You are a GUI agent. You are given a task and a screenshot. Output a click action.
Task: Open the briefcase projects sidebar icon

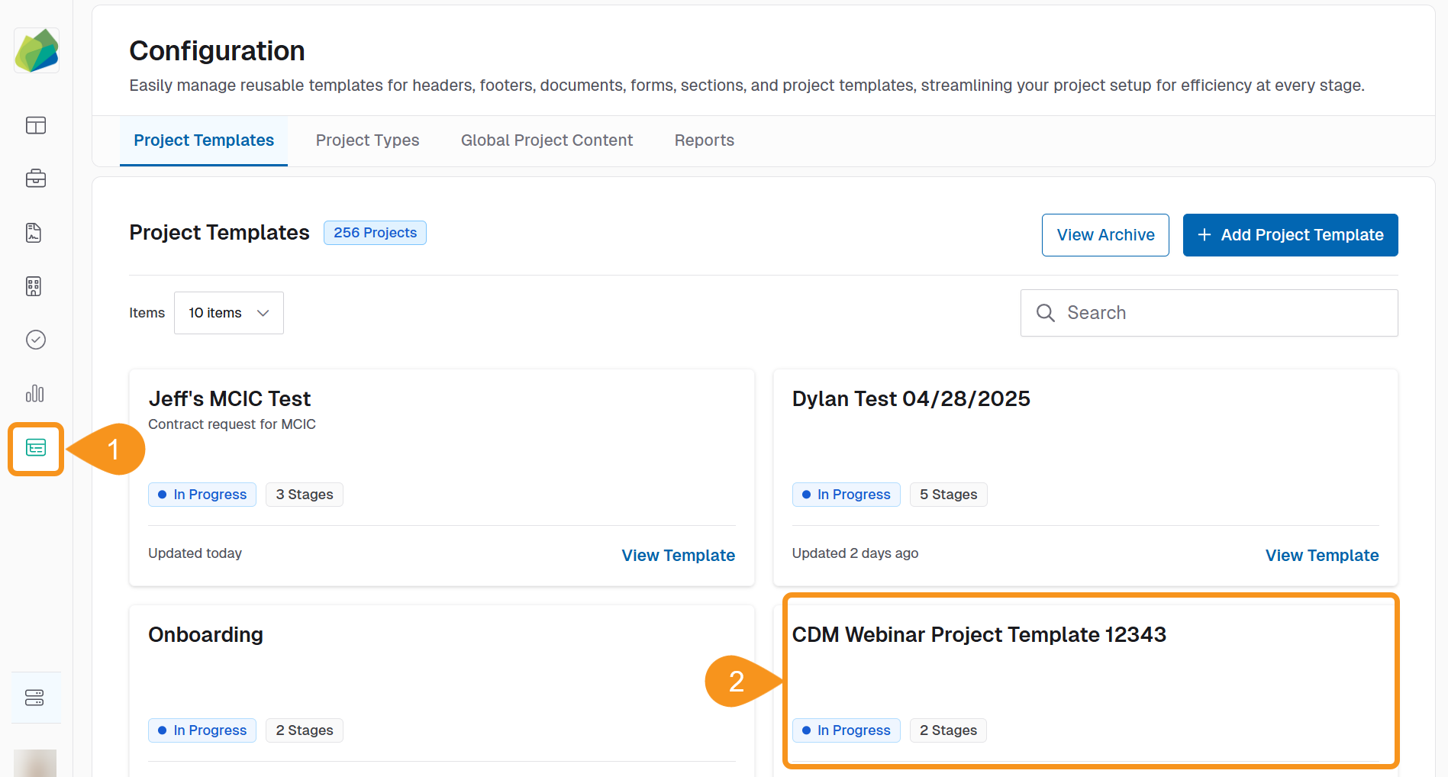36,179
